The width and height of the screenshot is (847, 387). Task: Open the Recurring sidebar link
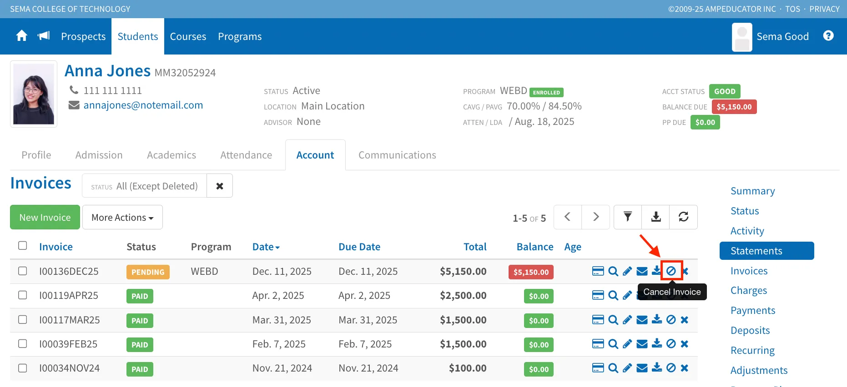[x=752, y=350]
